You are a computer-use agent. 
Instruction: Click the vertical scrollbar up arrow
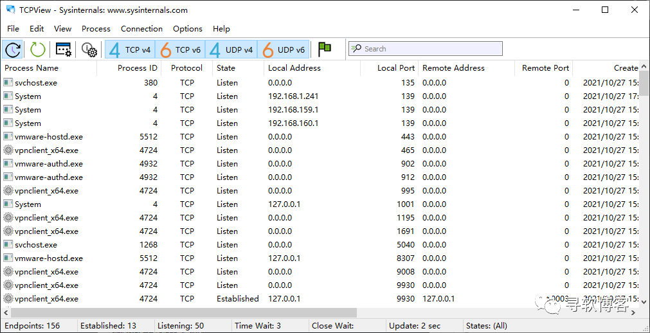click(644, 66)
